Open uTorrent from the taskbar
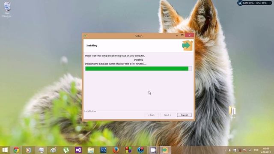Viewport: 274px width, 154px height. 66,150
